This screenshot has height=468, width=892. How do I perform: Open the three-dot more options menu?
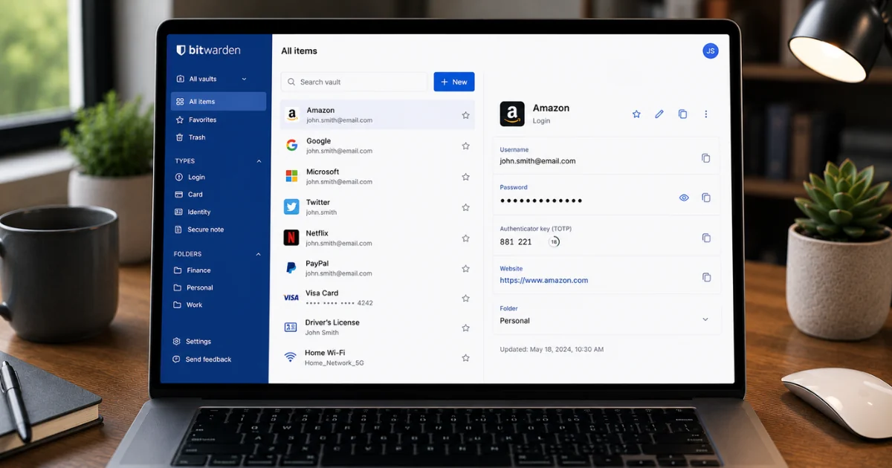(x=706, y=114)
